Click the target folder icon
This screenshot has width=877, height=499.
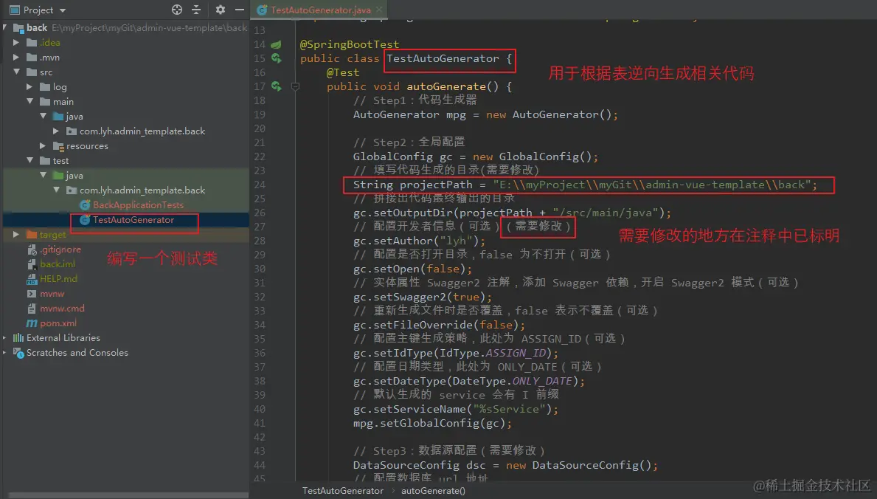coord(32,235)
